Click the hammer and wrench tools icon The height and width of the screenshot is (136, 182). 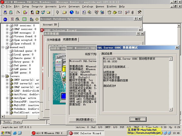[x=140, y=12]
